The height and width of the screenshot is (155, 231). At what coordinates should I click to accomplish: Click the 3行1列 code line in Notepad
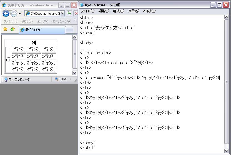(130, 112)
